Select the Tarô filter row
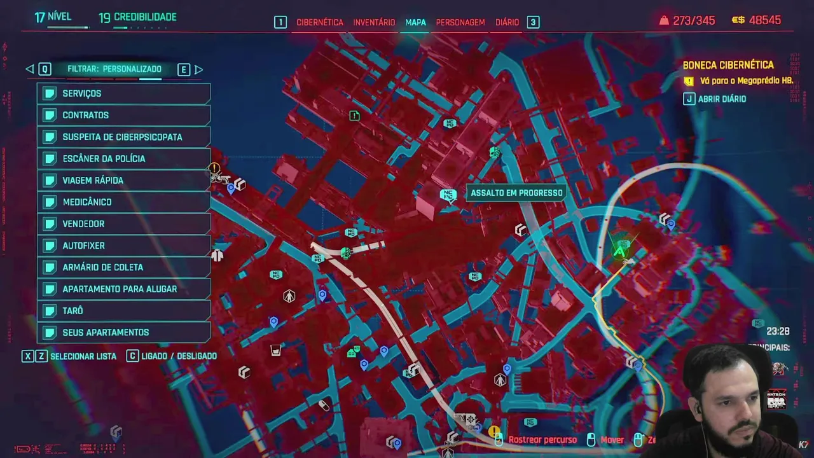814x458 pixels. [x=123, y=310]
